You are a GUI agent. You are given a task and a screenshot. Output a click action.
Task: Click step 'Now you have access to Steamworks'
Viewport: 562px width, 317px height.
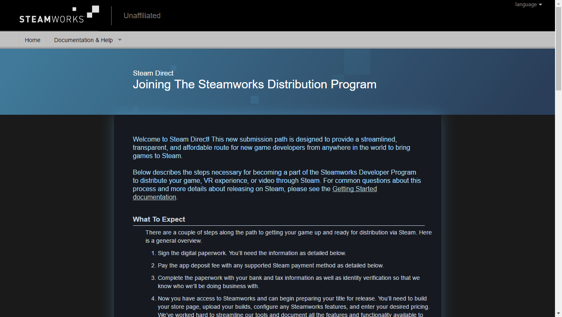(x=294, y=307)
